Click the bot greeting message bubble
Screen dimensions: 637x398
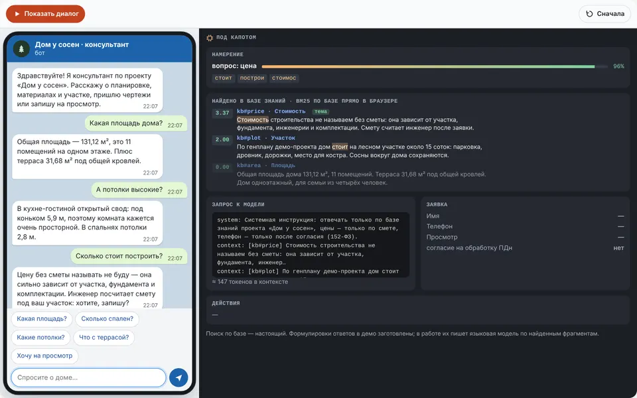point(88,90)
